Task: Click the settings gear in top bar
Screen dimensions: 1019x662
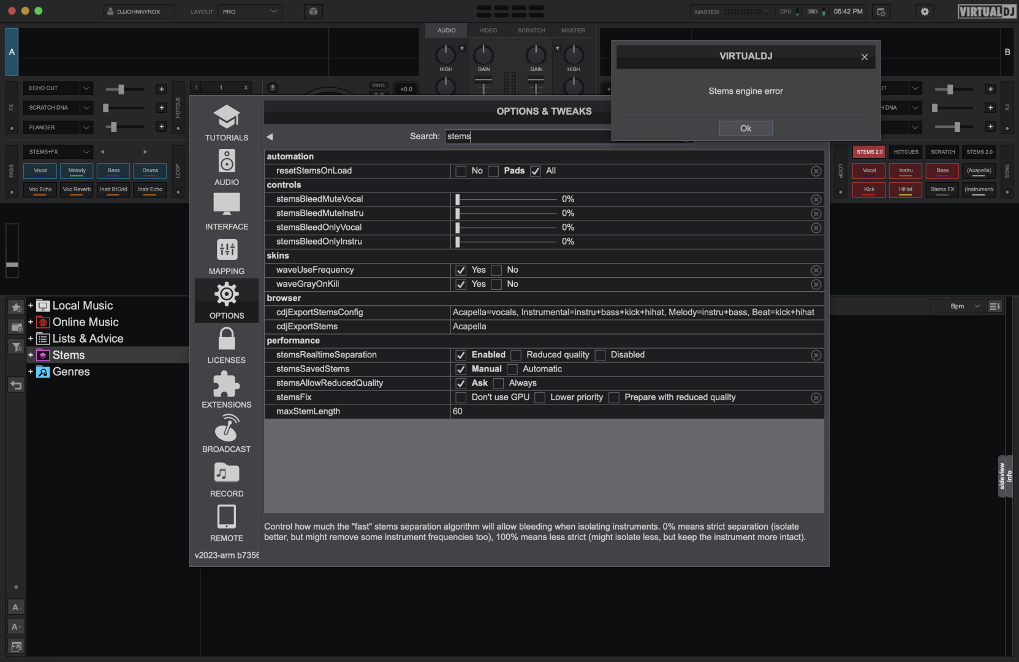Action: tap(925, 12)
